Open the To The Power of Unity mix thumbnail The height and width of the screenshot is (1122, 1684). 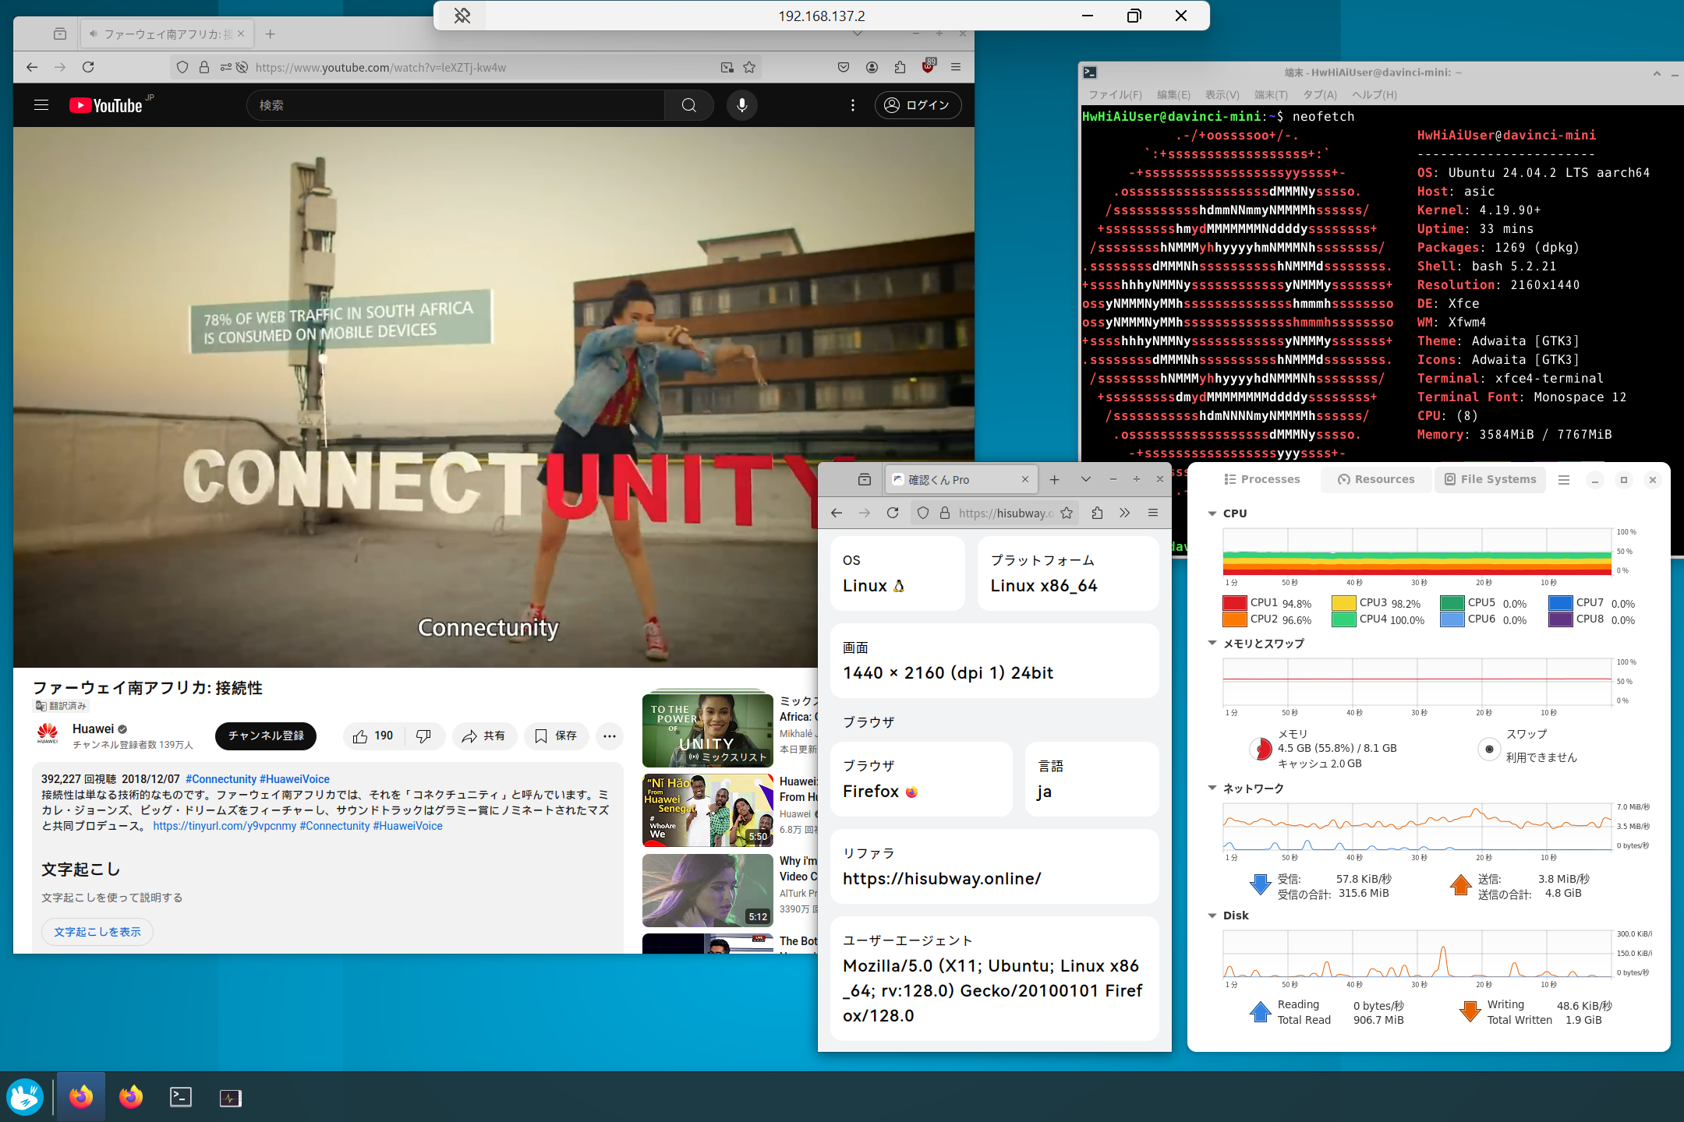click(x=708, y=730)
